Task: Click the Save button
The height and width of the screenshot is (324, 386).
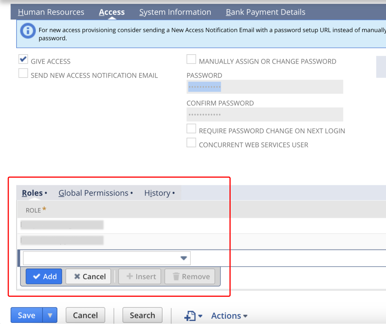Action: 26,315
